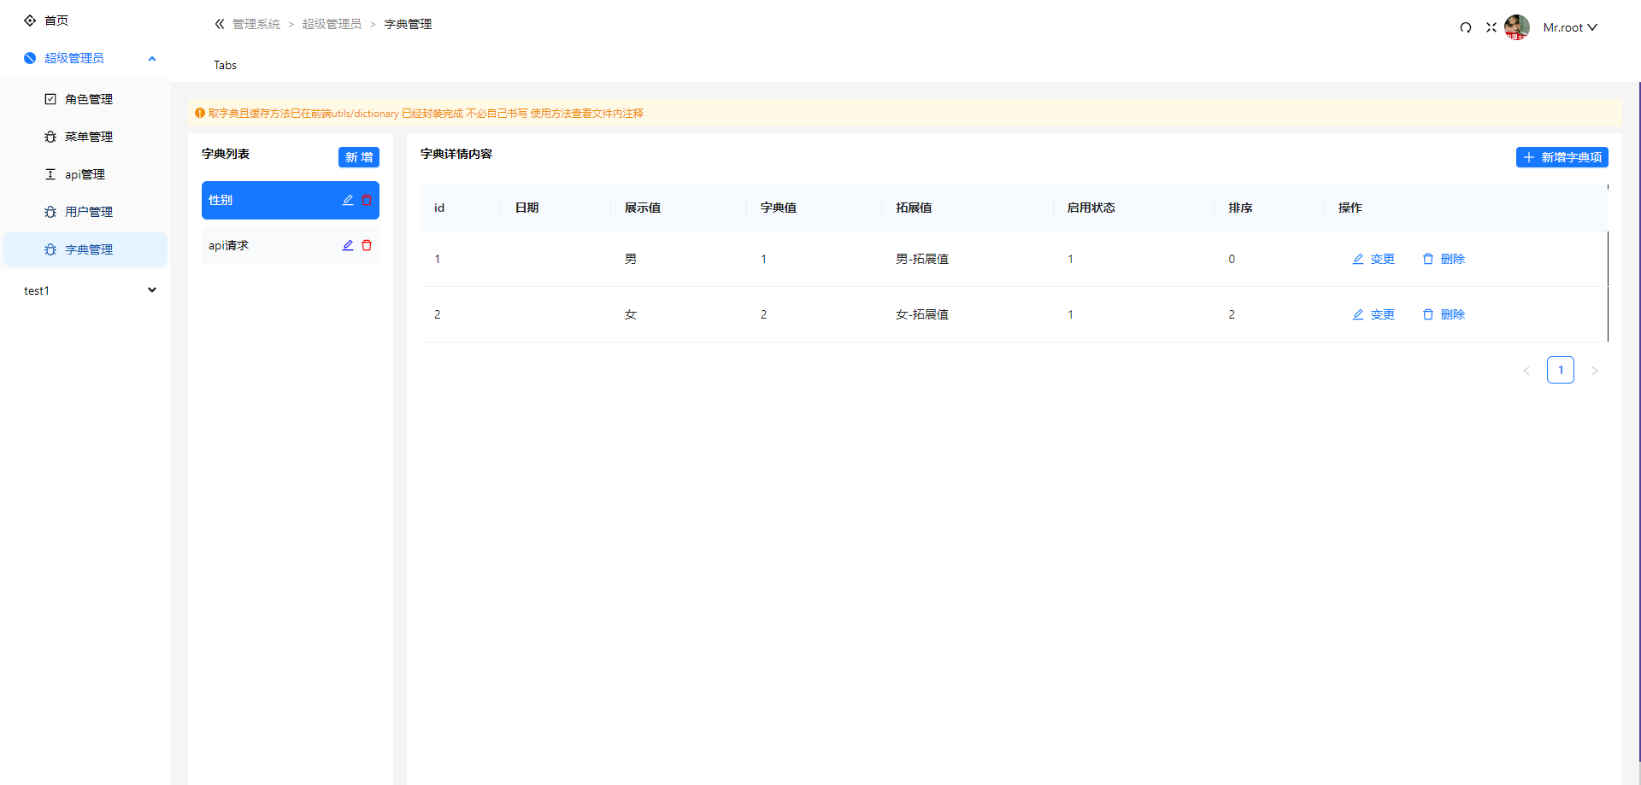Click the refresh icon in header
The height and width of the screenshot is (785, 1641).
1466,27
